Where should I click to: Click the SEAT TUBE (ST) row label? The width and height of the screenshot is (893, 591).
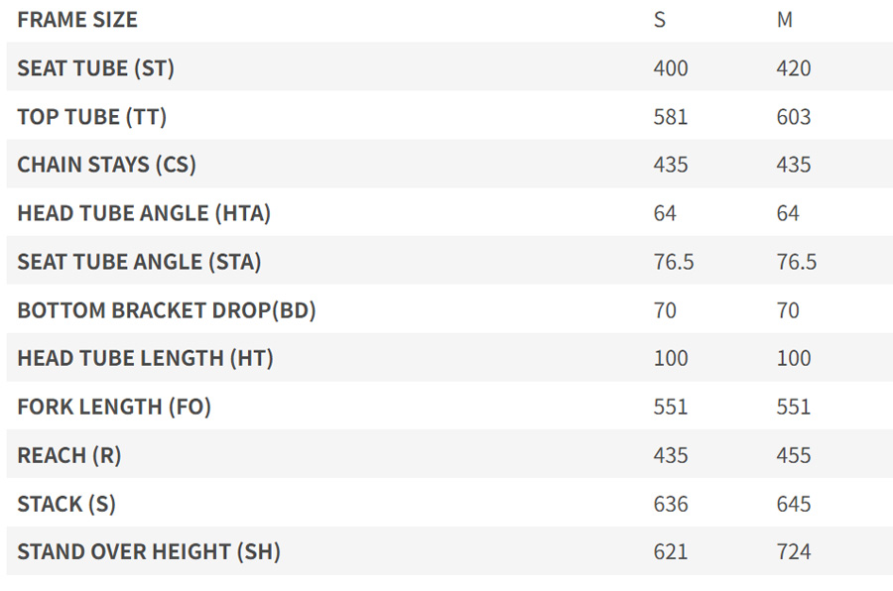click(95, 68)
